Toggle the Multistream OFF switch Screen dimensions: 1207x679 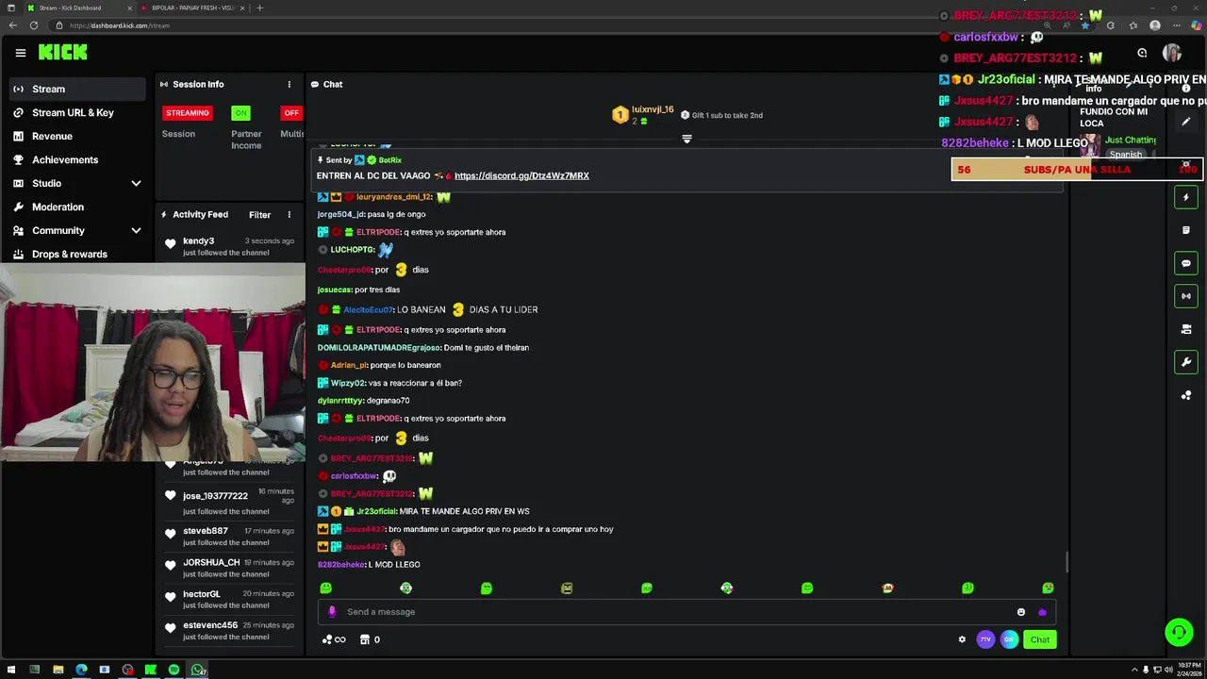coord(291,113)
